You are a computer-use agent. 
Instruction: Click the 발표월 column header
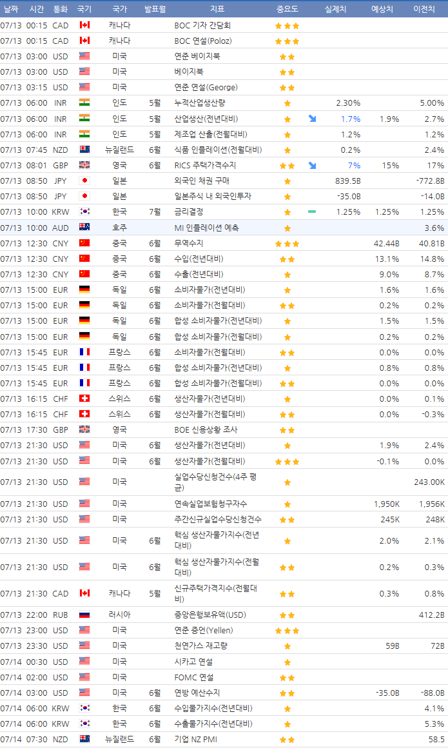pyautogui.click(x=155, y=9)
